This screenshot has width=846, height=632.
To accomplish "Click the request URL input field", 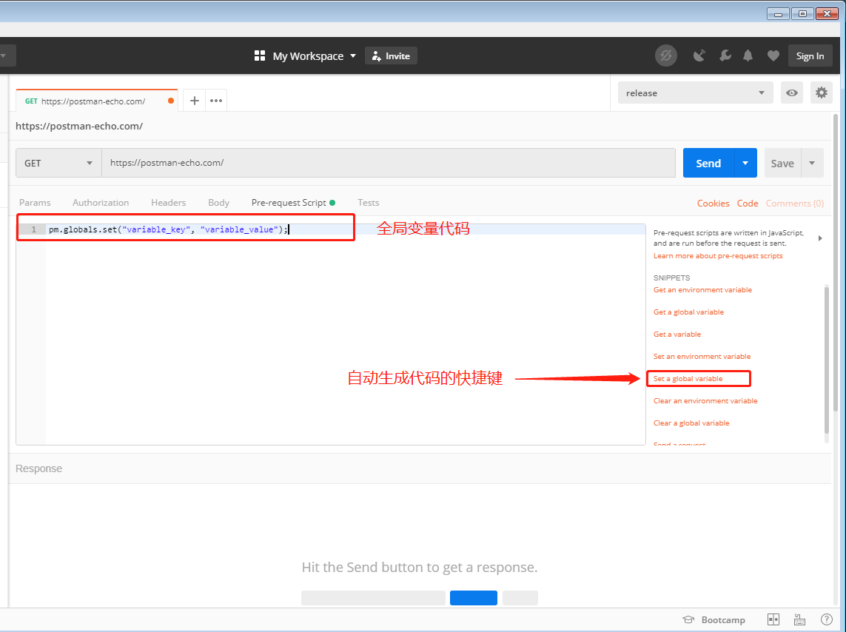I will tap(389, 163).
